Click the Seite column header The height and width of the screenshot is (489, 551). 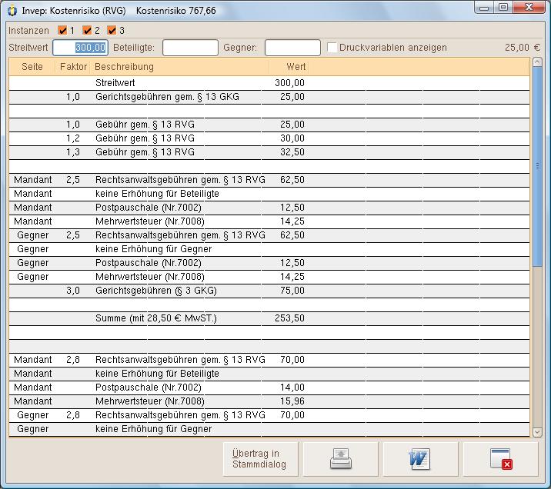tap(32, 67)
